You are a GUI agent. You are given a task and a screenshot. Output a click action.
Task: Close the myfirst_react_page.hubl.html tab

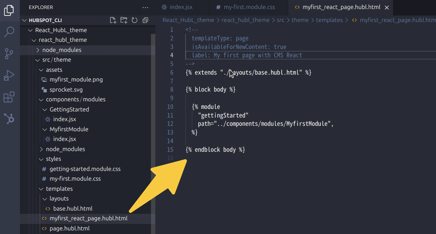[387, 7]
